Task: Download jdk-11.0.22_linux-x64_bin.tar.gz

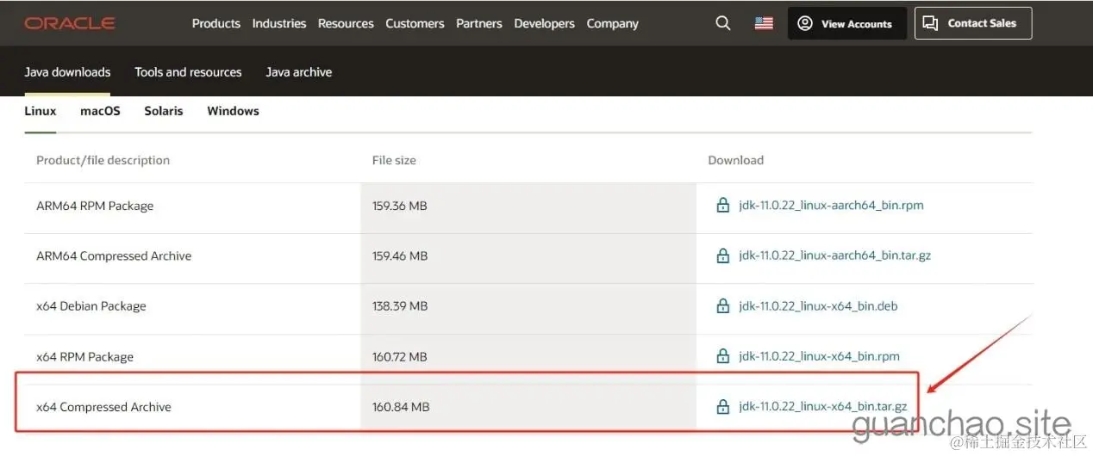Action: [x=822, y=407]
